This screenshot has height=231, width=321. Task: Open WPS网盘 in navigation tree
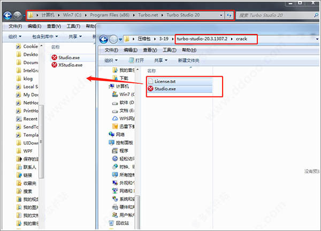click(123, 118)
